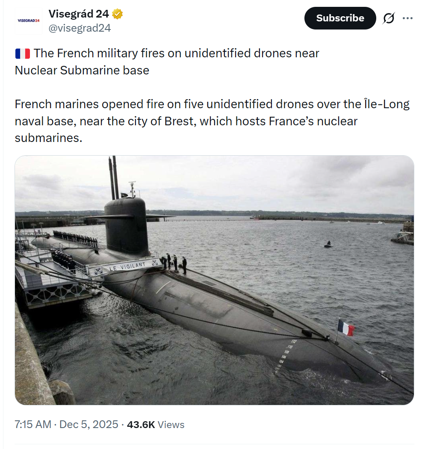Open the 7:15 AM timestamp link
The height and width of the screenshot is (449, 422).
32,425
